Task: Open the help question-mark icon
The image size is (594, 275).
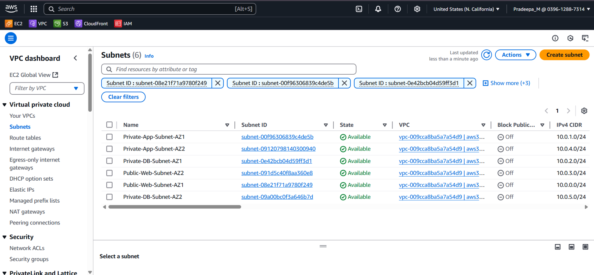Action: tap(397, 9)
